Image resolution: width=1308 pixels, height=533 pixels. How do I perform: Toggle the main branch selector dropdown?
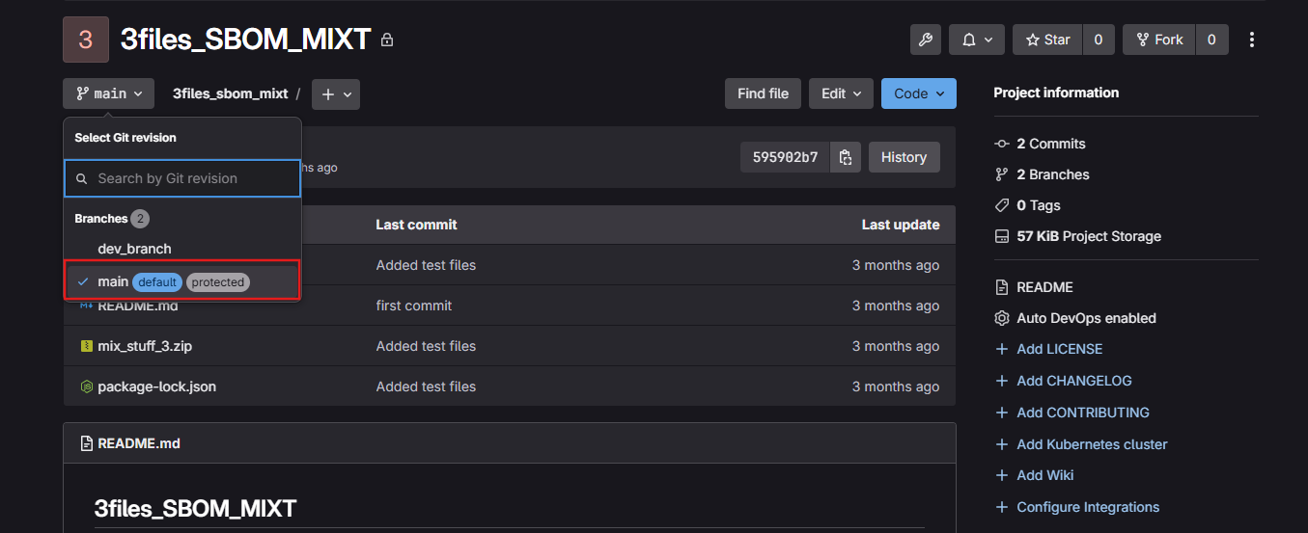[x=108, y=93]
